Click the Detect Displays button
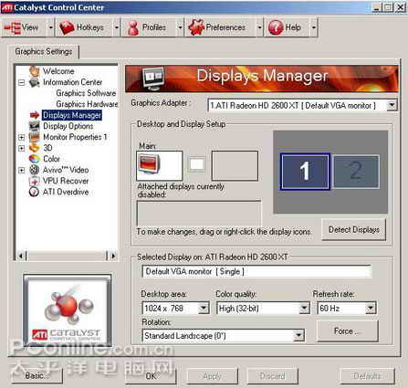This screenshot has height=388, width=408. point(354,230)
